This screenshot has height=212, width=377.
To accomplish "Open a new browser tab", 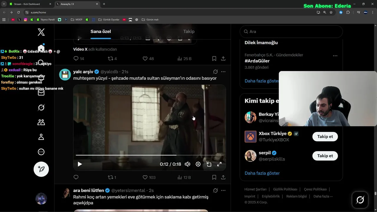I will point(104,4).
